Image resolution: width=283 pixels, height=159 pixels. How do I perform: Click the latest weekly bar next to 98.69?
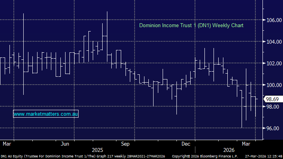point(256,104)
